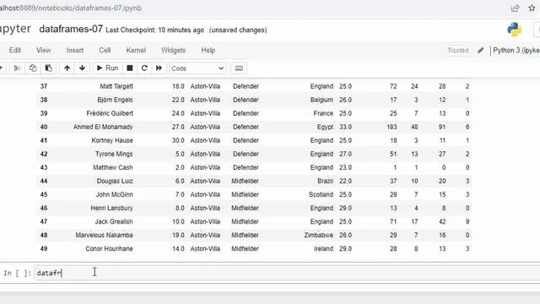Click the In [ ] prompt
The width and height of the screenshot is (540, 304).
17,273
